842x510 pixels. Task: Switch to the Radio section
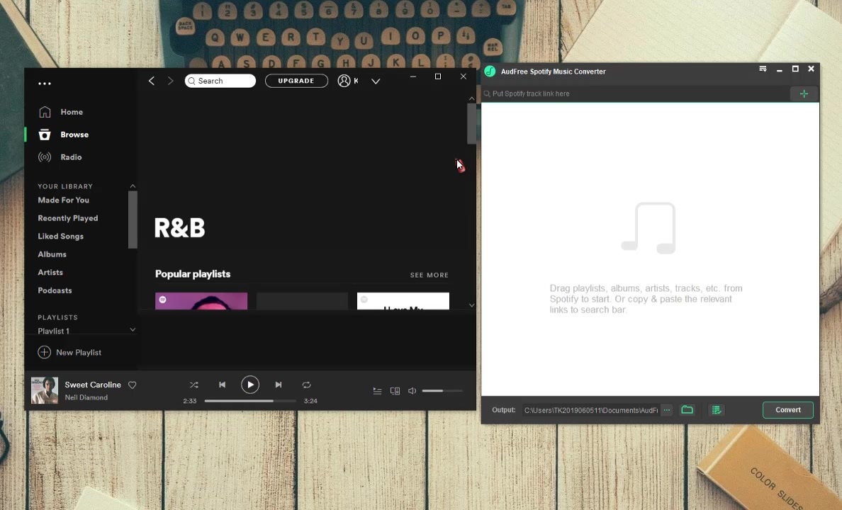(71, 157)
